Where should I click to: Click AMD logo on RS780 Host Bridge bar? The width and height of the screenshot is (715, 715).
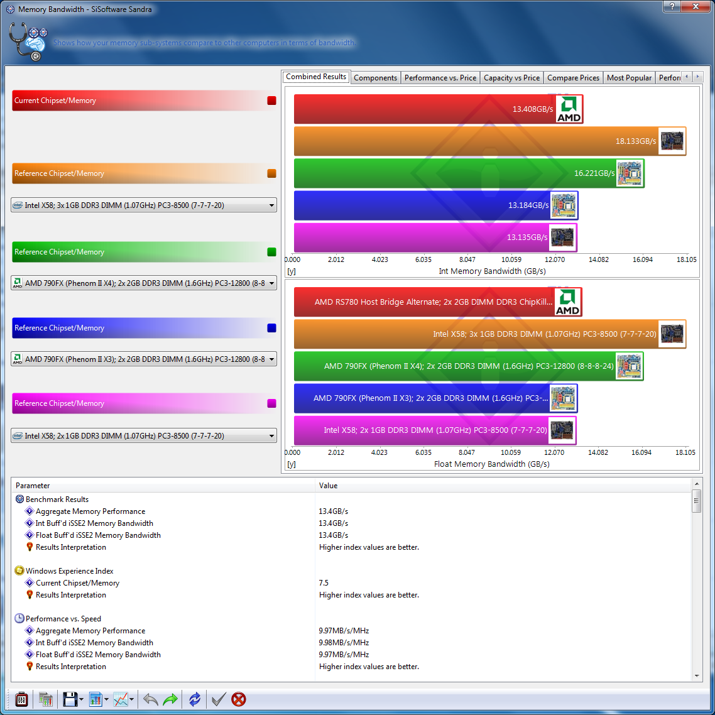pyautogui.click(x=568, y=302)
